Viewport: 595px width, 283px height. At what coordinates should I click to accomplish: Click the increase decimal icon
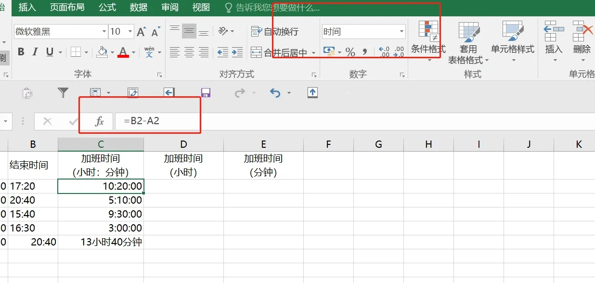[384, 52]
